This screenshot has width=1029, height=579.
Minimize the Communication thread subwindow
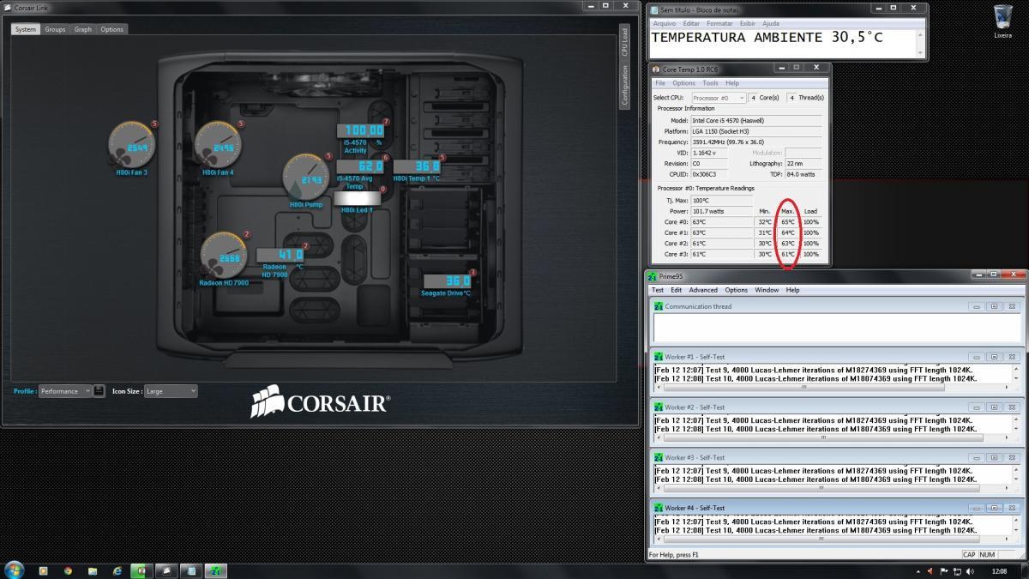tap(978, 306)
